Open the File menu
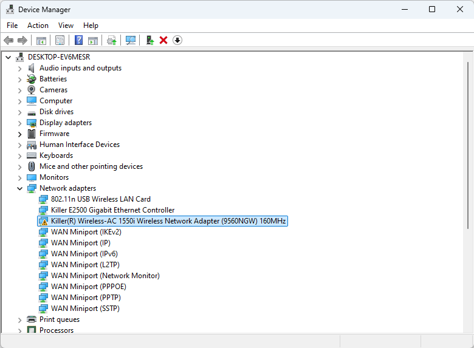The image size is (474, 348). [x=12, y=26]
